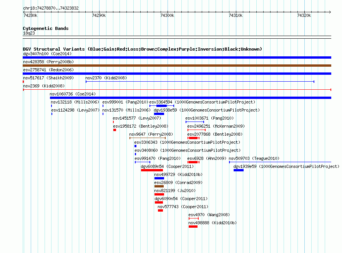Open the esv2758741 (Redon2006) variant label
The width and height of the screenshot is (342, 253).
48,70
